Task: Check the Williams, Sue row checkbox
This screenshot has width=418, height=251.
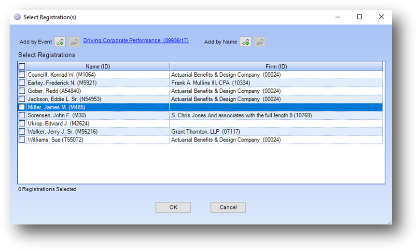Action: pyautogui.click(x=22, y=139)
